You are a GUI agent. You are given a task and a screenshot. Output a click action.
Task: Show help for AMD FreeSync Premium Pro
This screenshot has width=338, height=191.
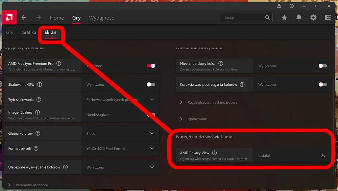(x=58, y=63)
